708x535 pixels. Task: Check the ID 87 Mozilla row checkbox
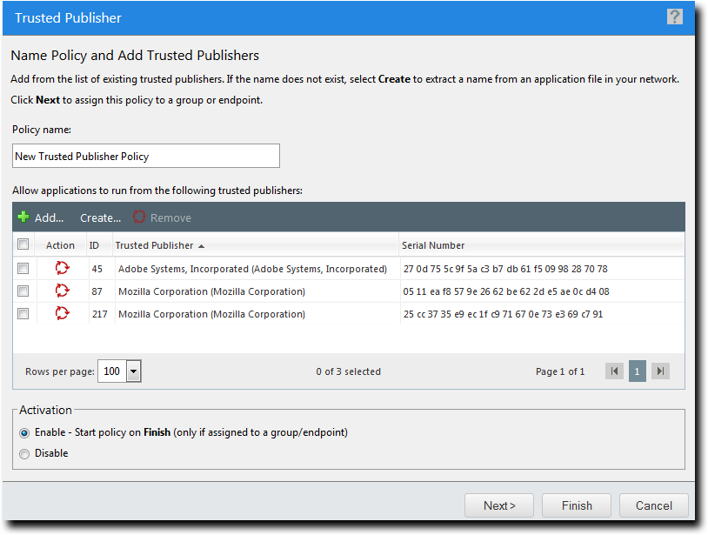[x=23, y=291]
